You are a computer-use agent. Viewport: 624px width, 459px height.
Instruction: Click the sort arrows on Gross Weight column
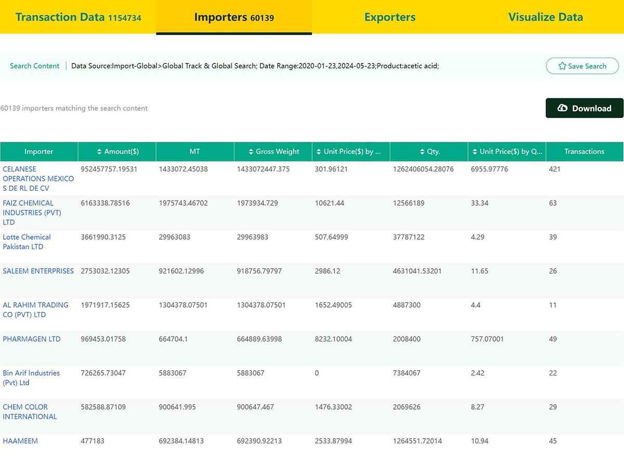point(252,151)
